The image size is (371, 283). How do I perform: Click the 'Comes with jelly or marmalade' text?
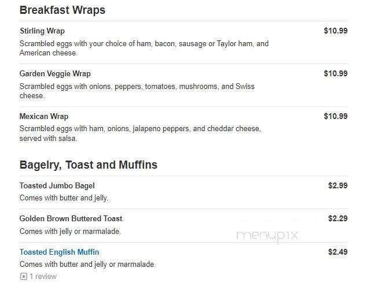(70, 232)
